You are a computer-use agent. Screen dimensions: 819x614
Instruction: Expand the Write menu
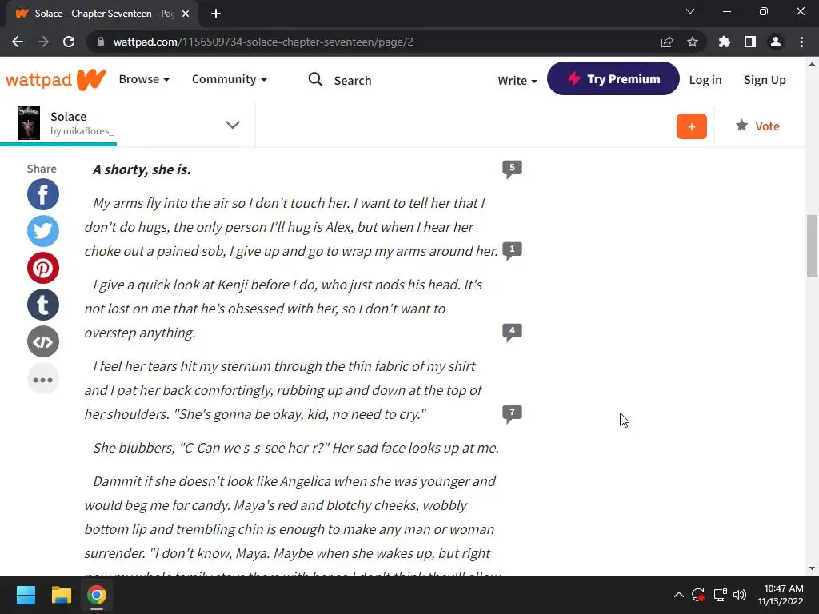(x=517, y=81)
